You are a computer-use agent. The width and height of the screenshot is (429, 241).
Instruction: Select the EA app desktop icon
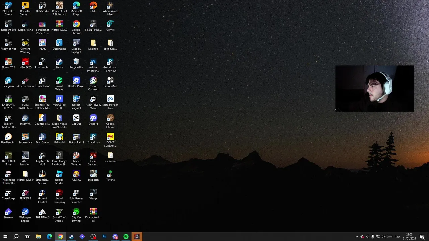click(x=93, y=7)
